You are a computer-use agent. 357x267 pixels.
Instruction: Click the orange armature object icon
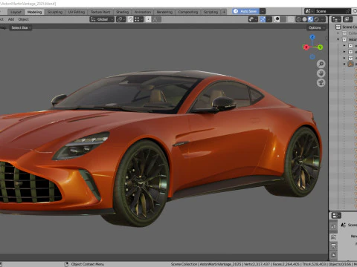pos(350,64)
